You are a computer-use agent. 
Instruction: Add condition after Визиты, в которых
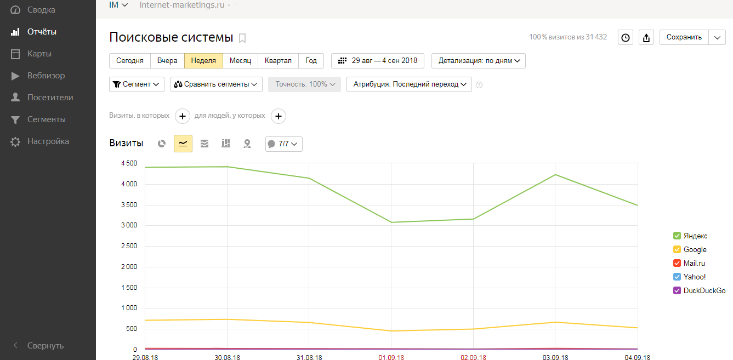pyautogui.click(x=183, y=116)
